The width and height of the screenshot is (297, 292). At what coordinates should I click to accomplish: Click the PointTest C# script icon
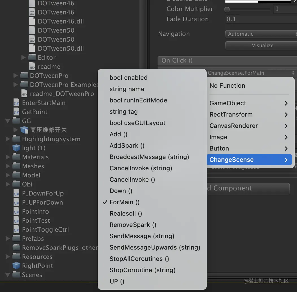tap(16, 220)
